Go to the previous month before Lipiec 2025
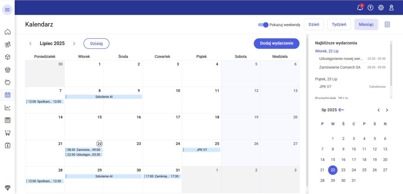The height and width of the screenshot is (194, 403). pos(31,43)
